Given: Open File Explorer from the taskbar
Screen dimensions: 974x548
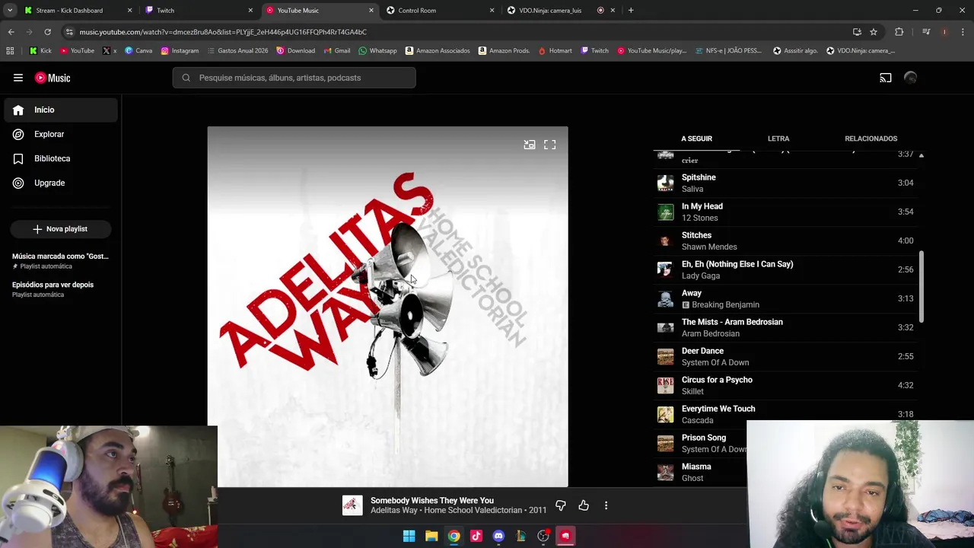Looking at the screenshot, I should [431, 536].
